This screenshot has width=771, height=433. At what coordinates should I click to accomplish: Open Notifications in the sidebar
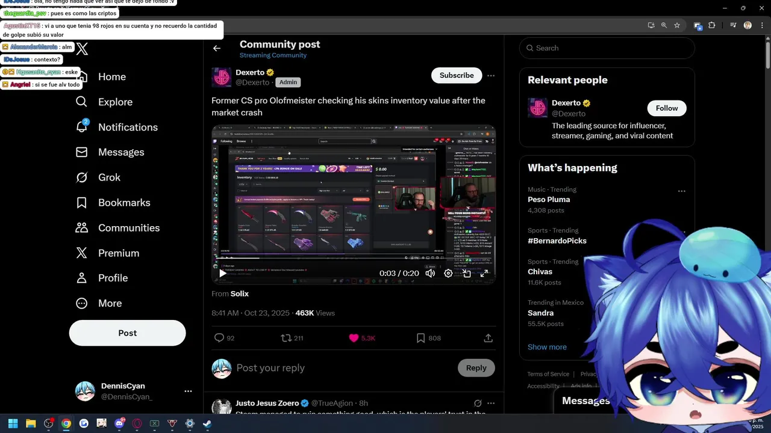(x=117, y=127)
